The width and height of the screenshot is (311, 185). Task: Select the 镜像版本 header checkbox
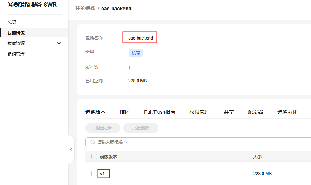point(94,156)
